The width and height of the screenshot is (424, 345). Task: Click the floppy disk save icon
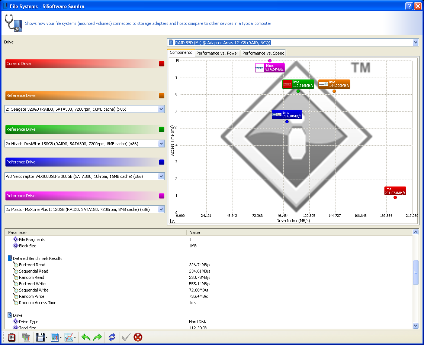[x=40, y=337]
